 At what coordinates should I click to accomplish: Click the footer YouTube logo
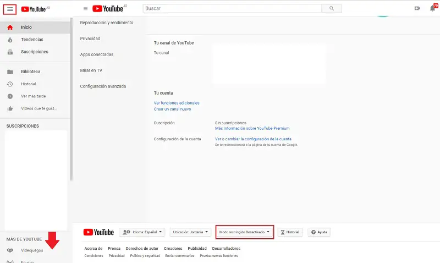(98, 232)
